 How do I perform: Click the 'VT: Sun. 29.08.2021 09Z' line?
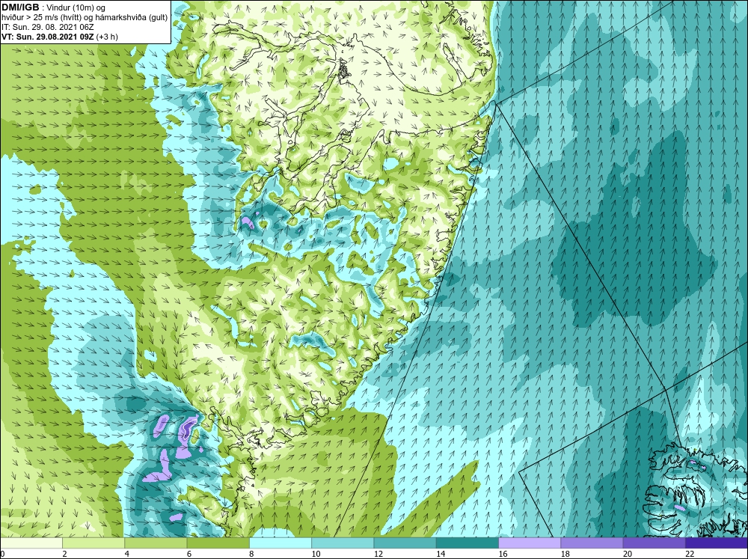tap(48, 37)
